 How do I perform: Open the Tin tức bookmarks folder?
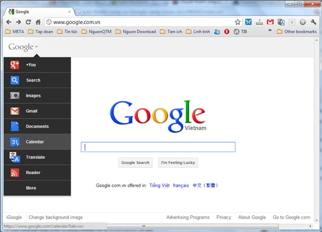click(x=68, y=32)
